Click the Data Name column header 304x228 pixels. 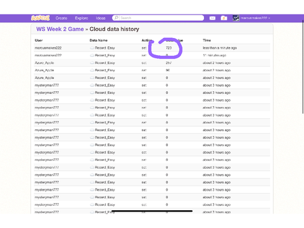click(x=99, y=41)
